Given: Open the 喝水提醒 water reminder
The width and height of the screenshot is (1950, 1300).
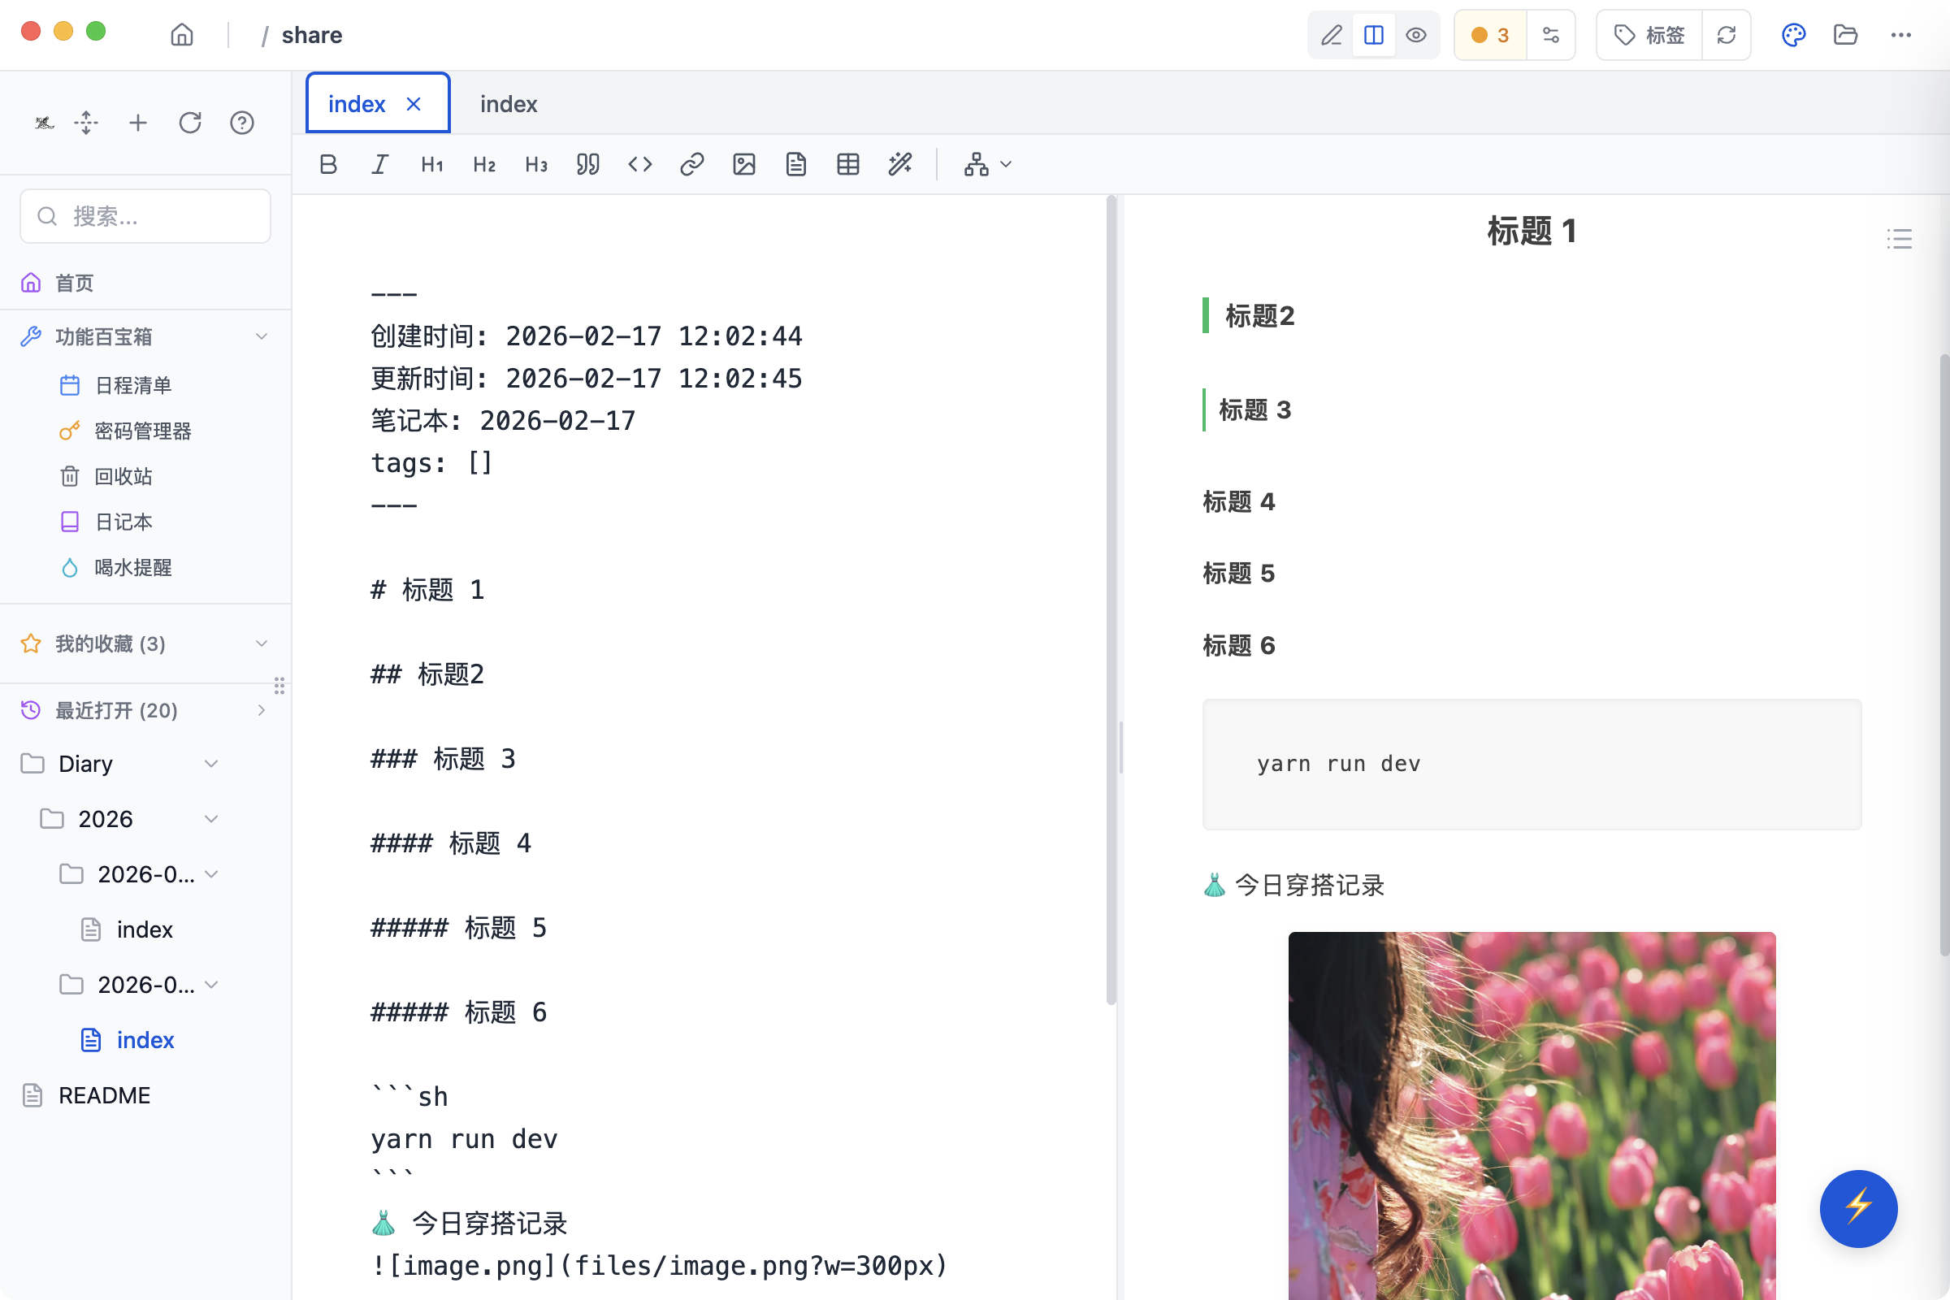Looking at the screenshot, I should coord(132,567).
